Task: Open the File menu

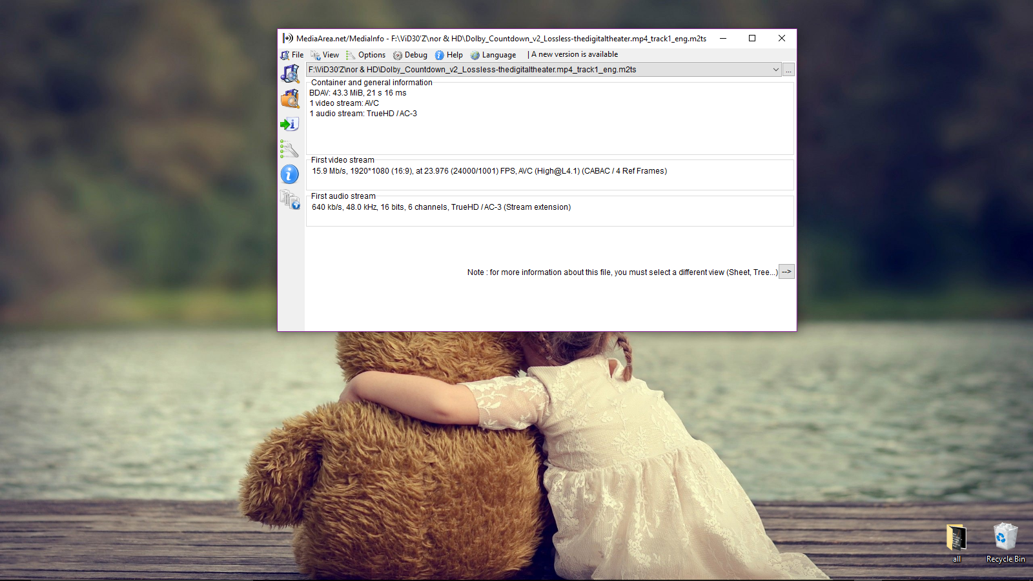Action: click(x=292, y=55)
